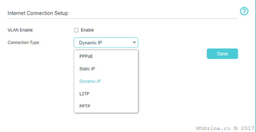Tick the VLAN Enable checkbox
The image size is (256, 132).
(76, 30)
